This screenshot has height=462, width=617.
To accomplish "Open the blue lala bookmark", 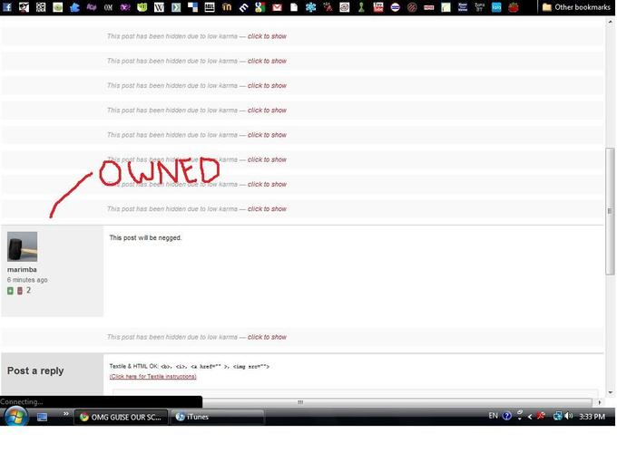I will 496,7.
